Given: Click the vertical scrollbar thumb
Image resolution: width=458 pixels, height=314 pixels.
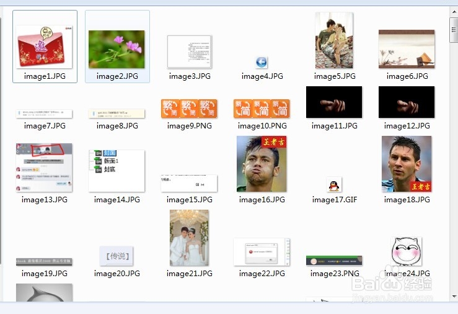Looking at the screenshot, I should point(454,30).
